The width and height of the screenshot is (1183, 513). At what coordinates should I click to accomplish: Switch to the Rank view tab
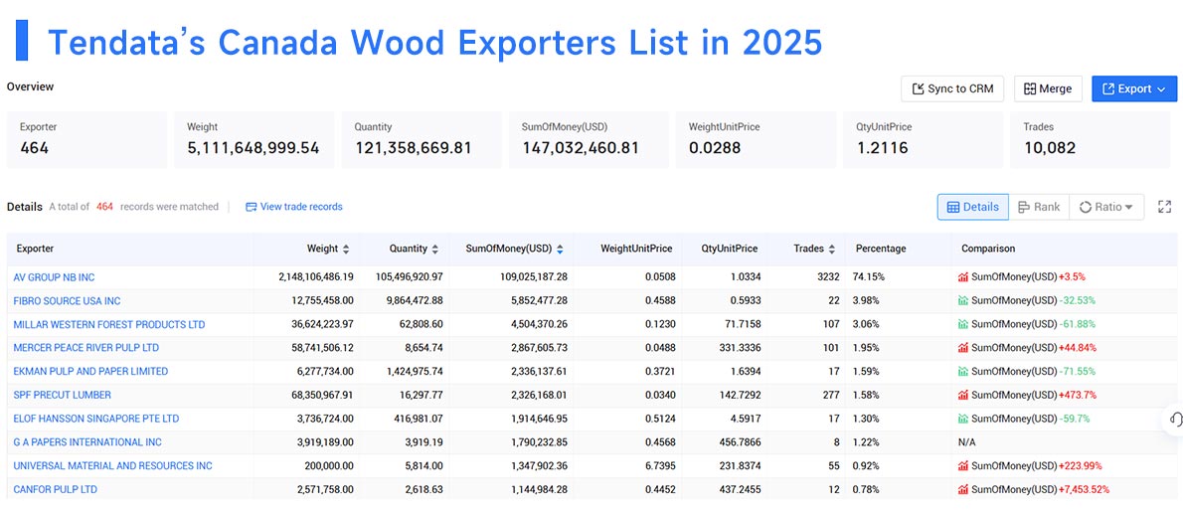(1039, 207)
